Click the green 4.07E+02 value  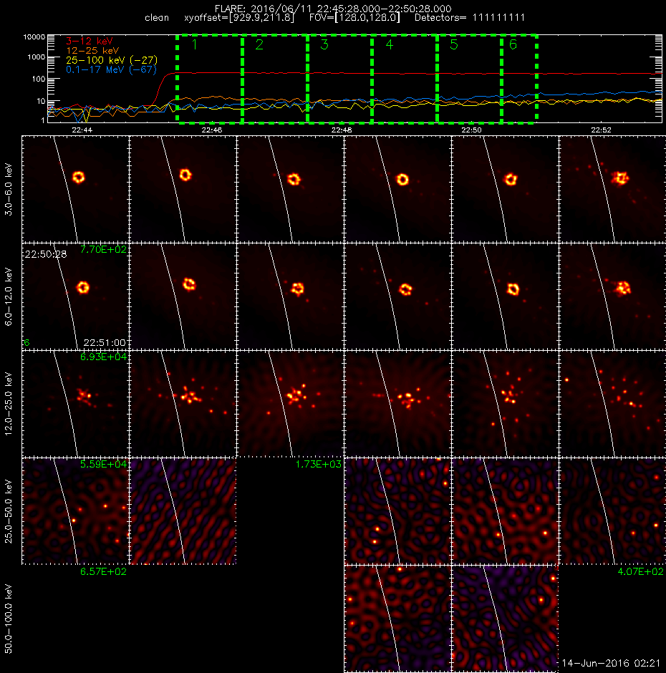click(640, 571)
